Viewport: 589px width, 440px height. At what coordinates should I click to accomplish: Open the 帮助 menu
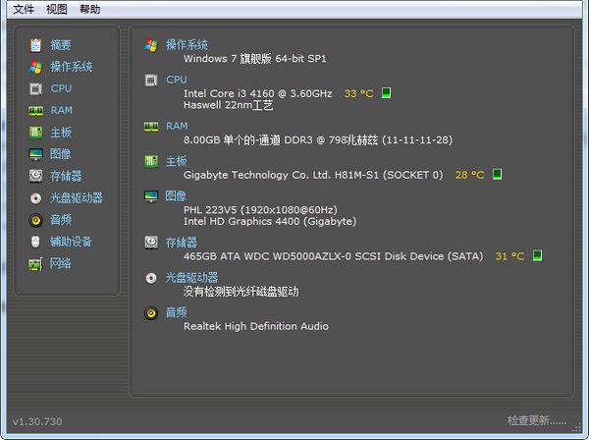(89, 9)
